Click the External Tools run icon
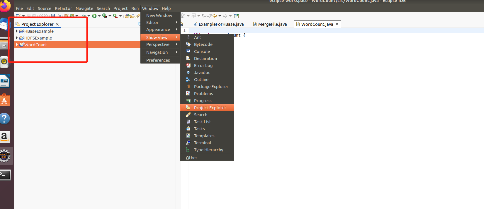This screenshot has width=484, height=209. pos(115,16)
